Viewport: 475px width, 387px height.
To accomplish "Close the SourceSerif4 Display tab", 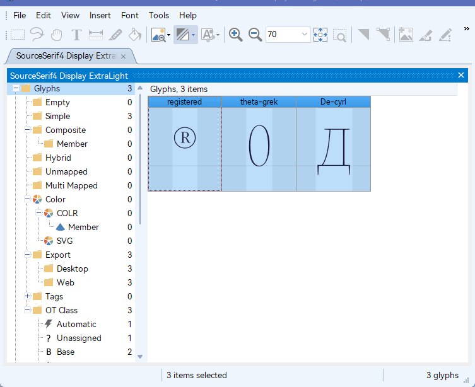I will (x=123, y=57).
